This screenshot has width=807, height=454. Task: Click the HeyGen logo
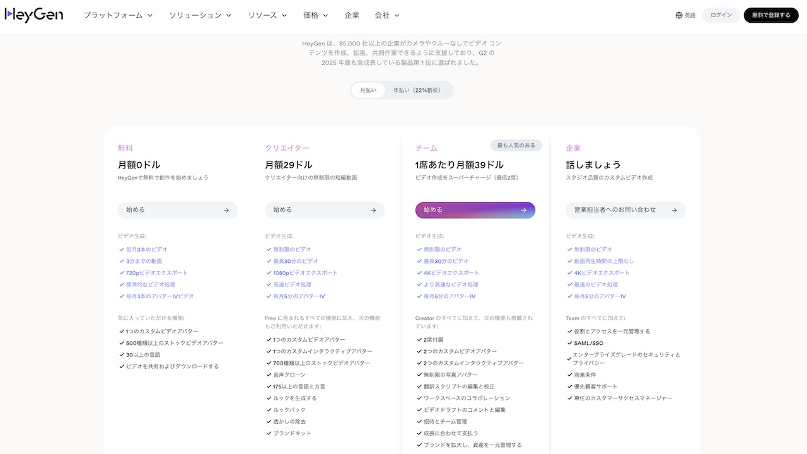(33, 15)
